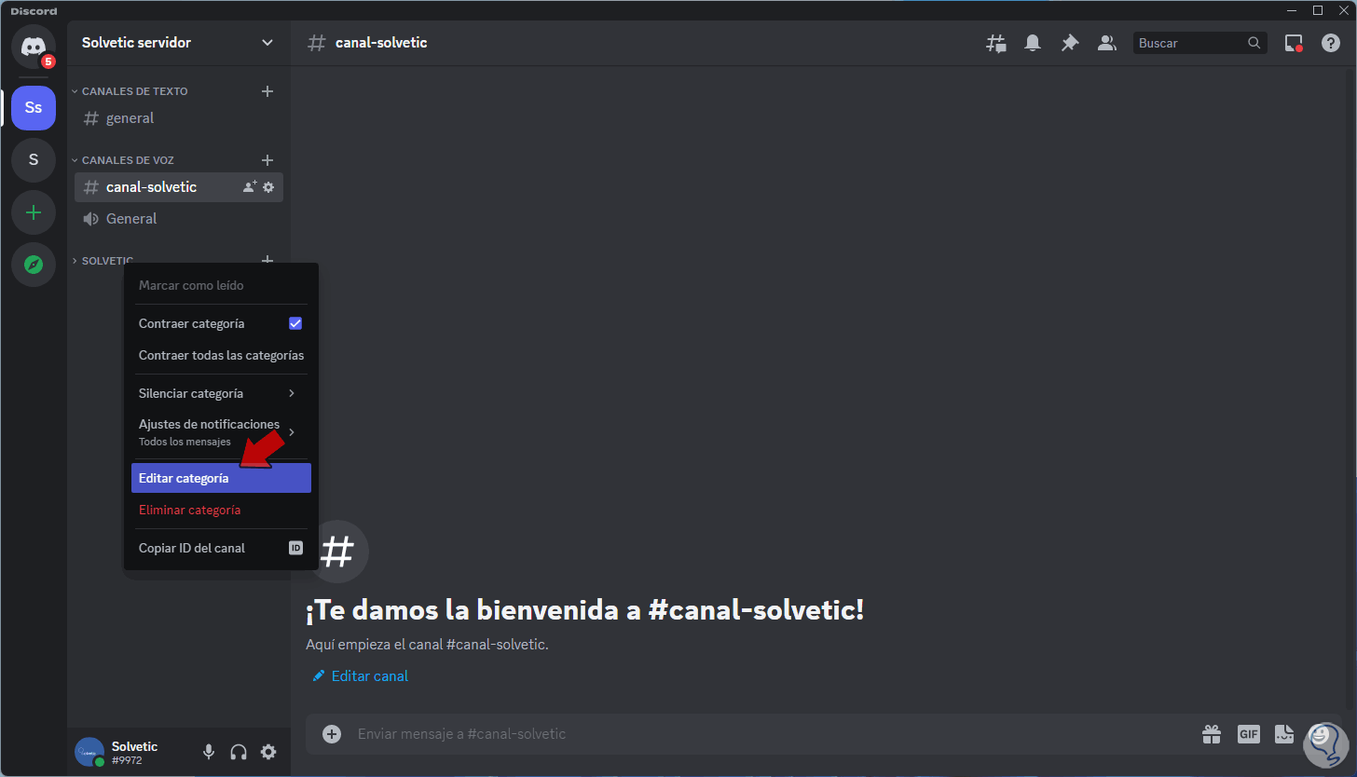Open the Help icon
The height and width of the screenshot is (777, 1357).
click(1331, 43)
